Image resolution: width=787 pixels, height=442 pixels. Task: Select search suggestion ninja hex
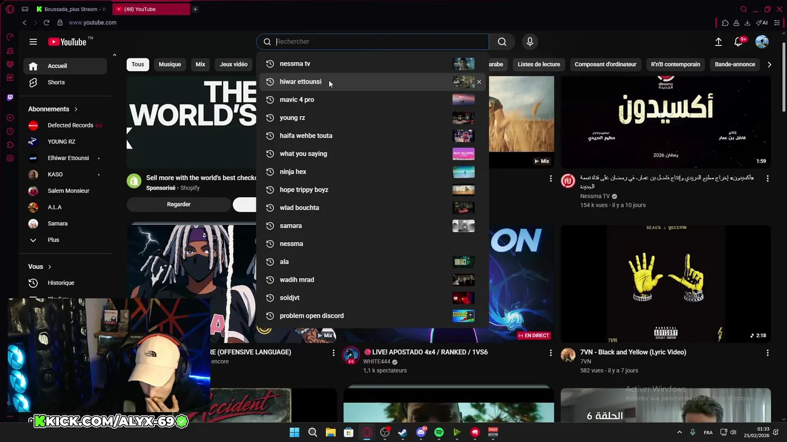(373, 172)
